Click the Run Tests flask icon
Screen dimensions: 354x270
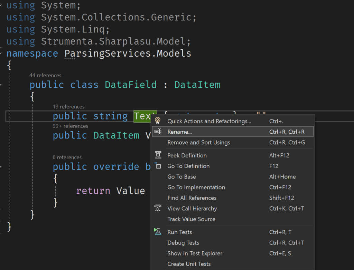tap(158, 232)
